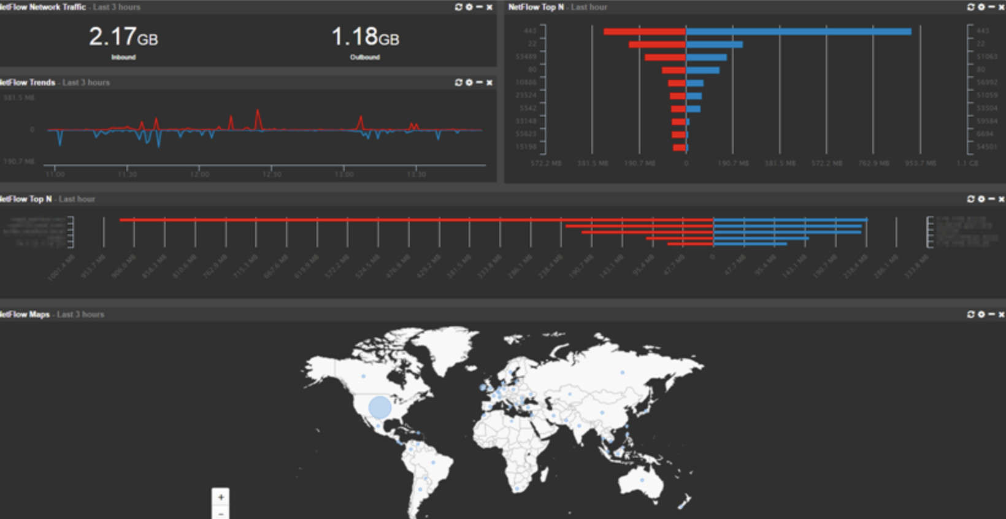
Task: Refresh the full-width NetFlow Top N panel
Action: click(970, 199)
